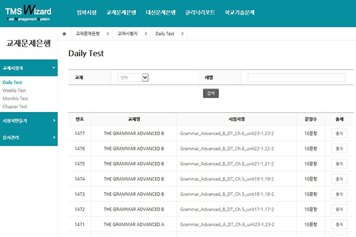
Task: Open the 입학시험 menu
Action: pos(87,12)
